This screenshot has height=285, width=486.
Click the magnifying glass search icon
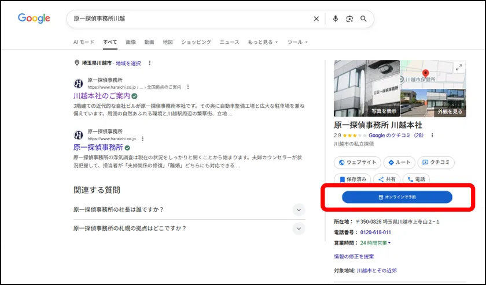(363, 19)
